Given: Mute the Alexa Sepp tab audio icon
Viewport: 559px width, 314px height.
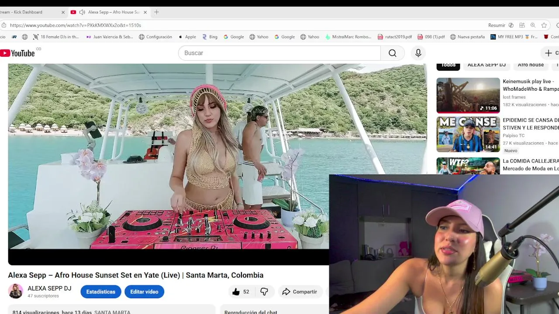Looking at the screenshot, I should pos(82,12).
